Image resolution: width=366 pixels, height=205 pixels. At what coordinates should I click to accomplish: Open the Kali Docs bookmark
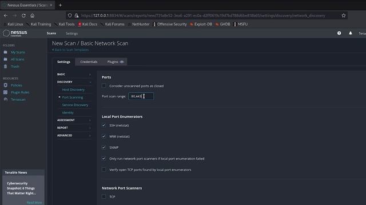87,24
